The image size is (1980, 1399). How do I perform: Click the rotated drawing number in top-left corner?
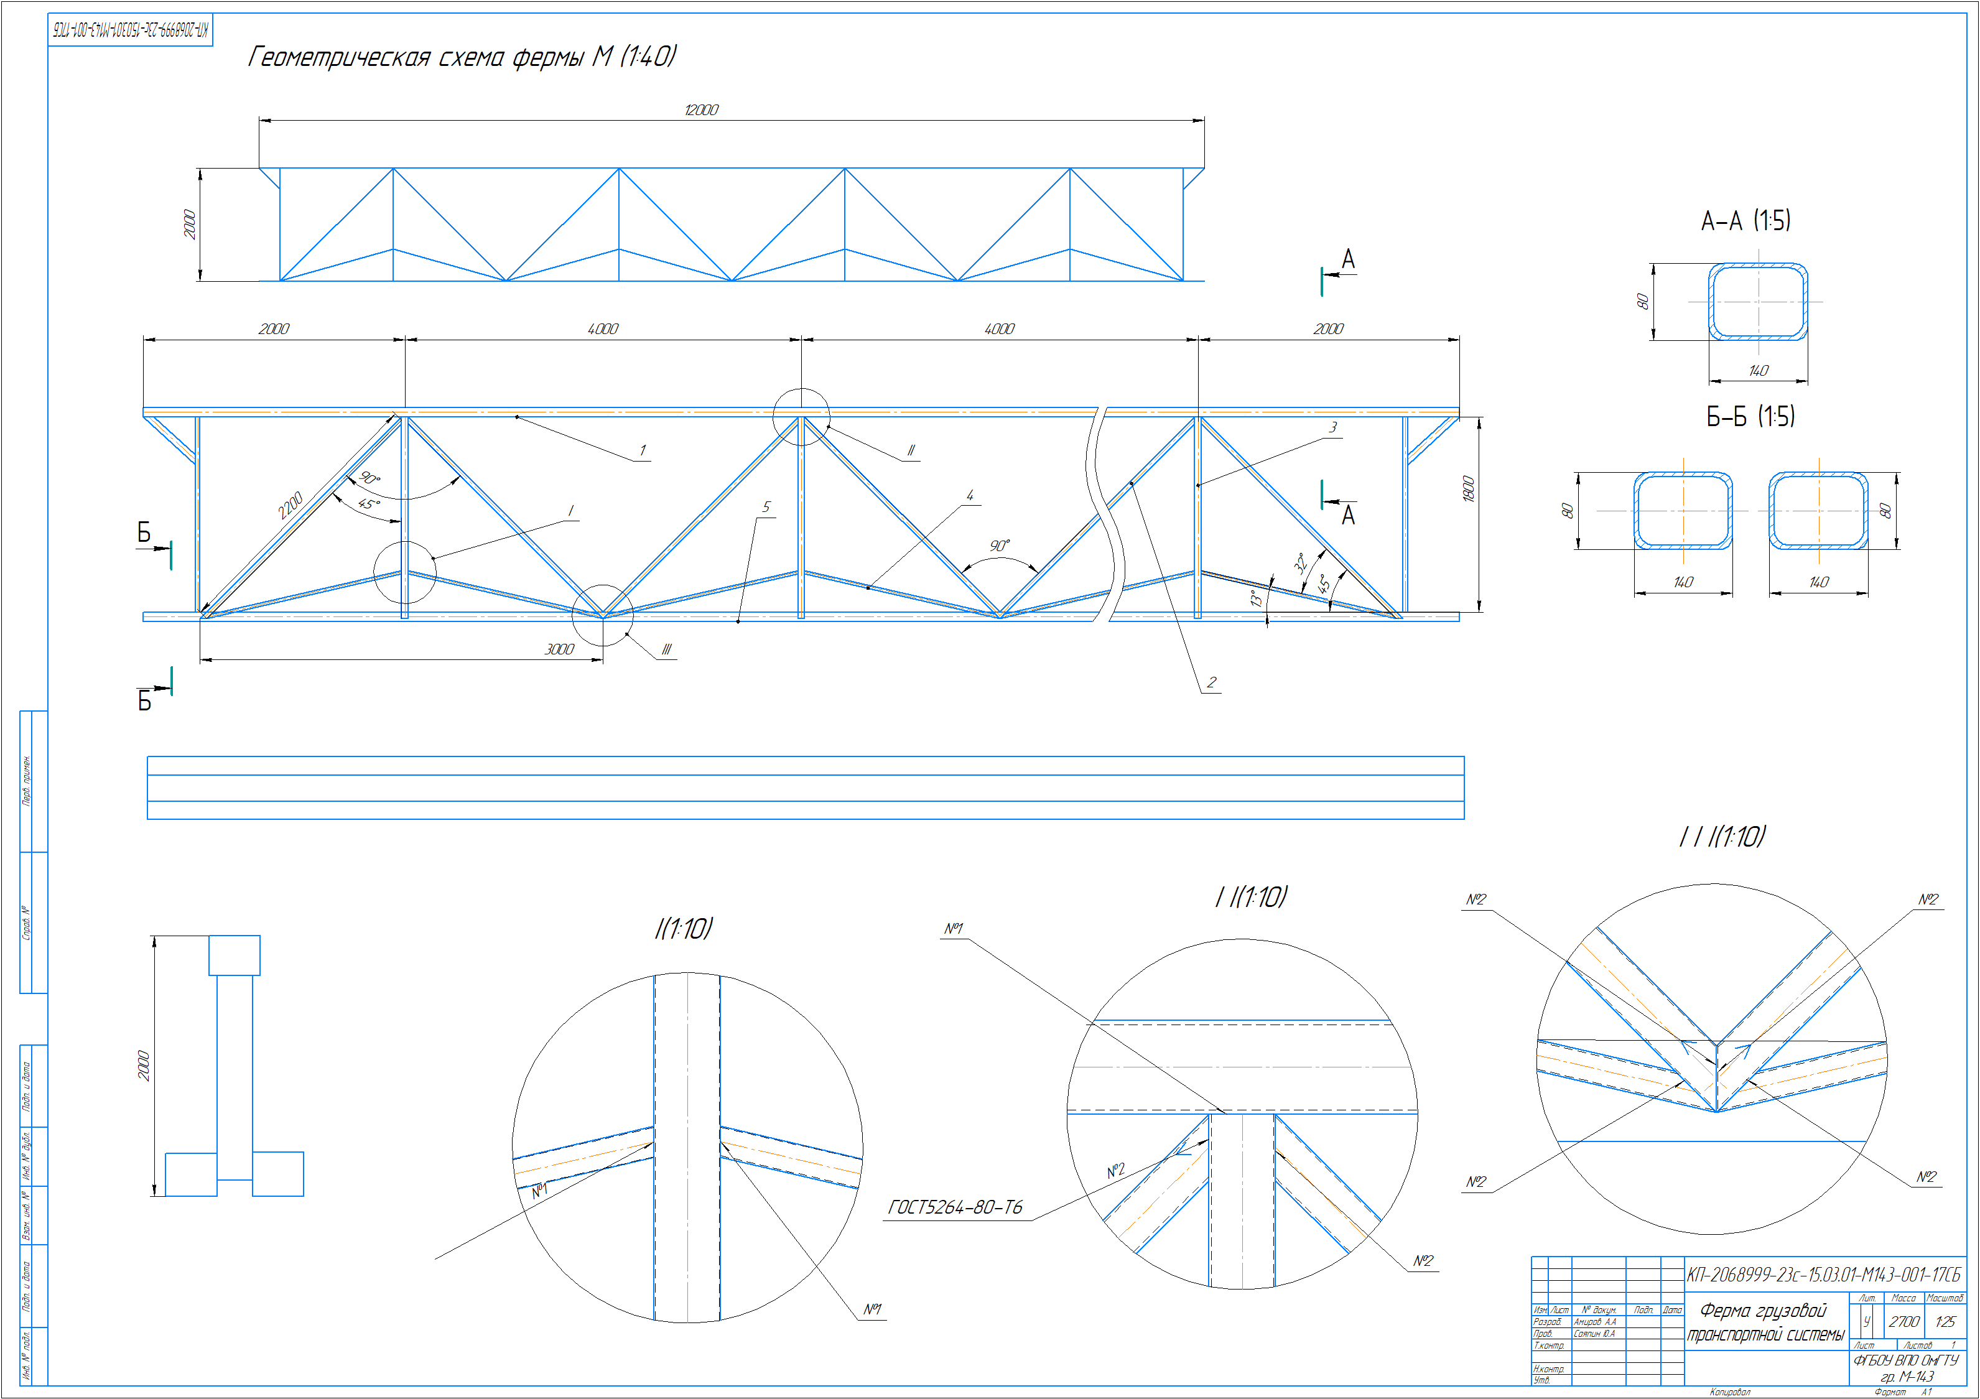[130, 30]
